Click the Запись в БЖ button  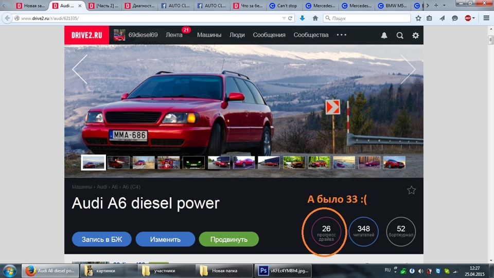[102, 239]
